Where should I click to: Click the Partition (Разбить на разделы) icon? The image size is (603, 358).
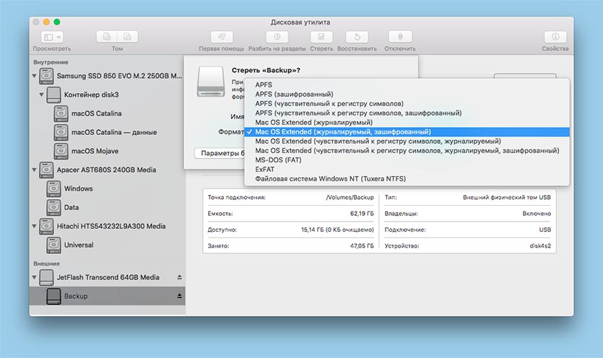click(x=279, y=37)
